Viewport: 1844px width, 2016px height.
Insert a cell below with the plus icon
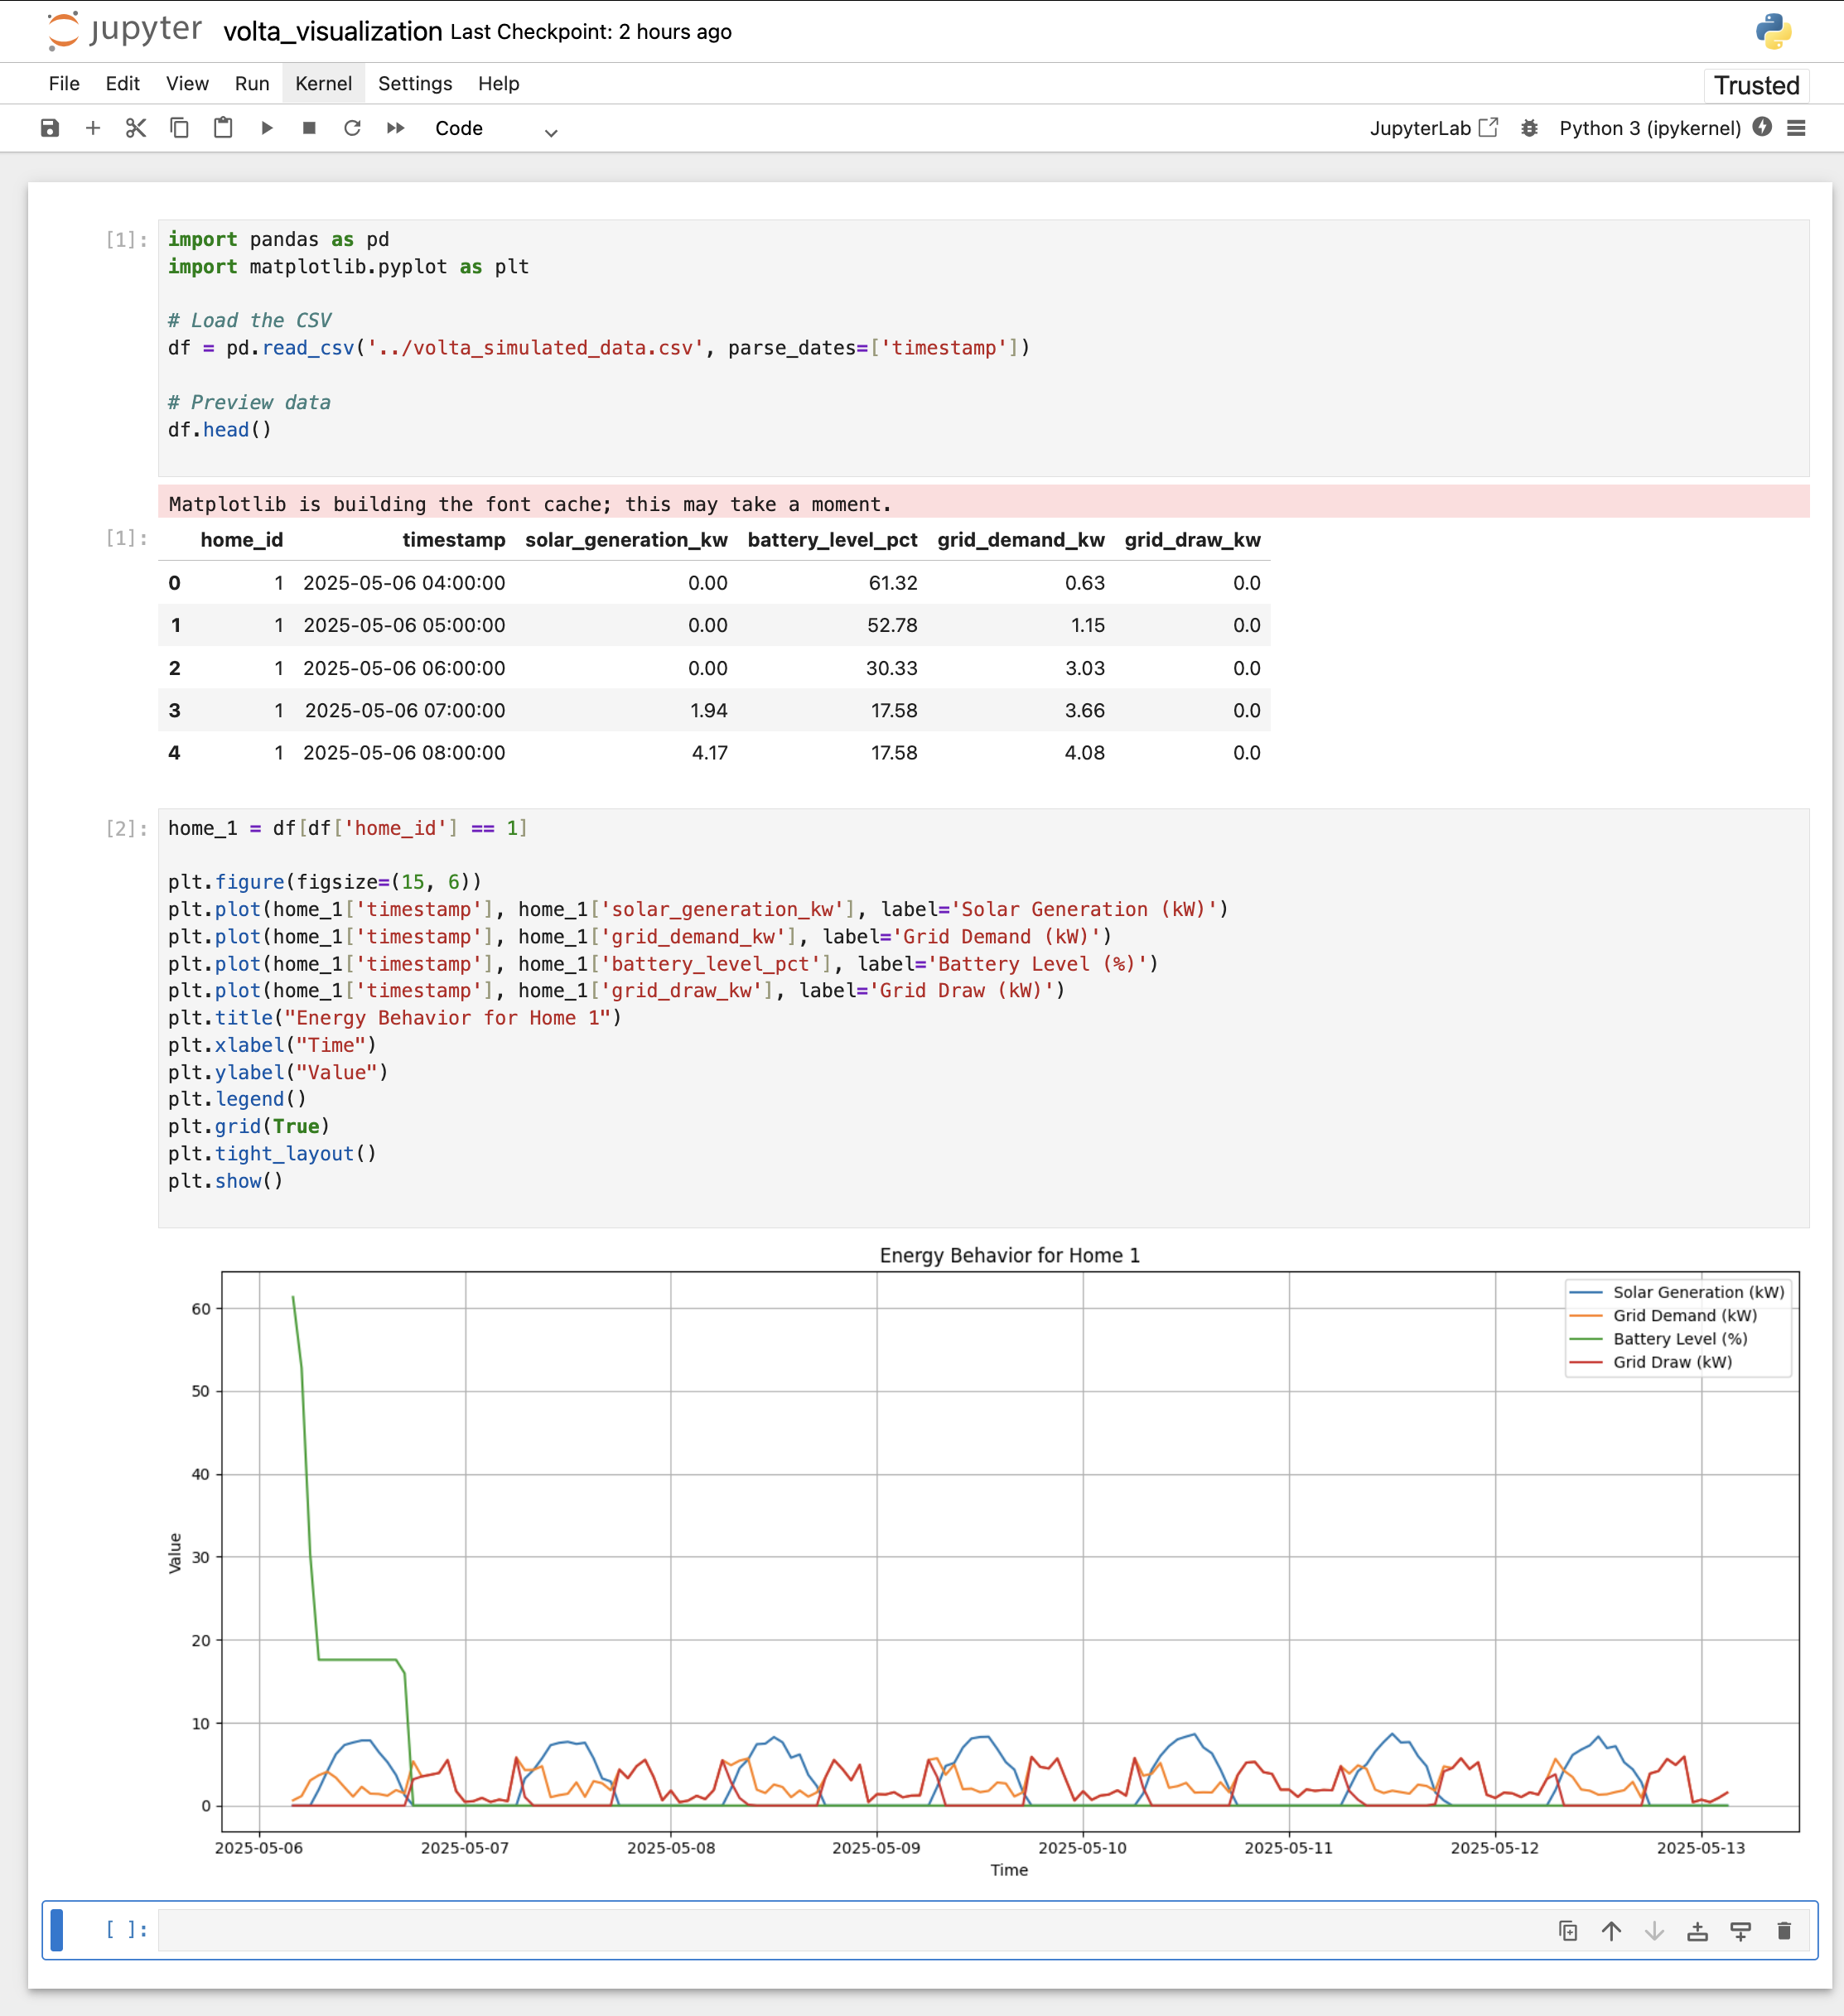click(93, 128)
